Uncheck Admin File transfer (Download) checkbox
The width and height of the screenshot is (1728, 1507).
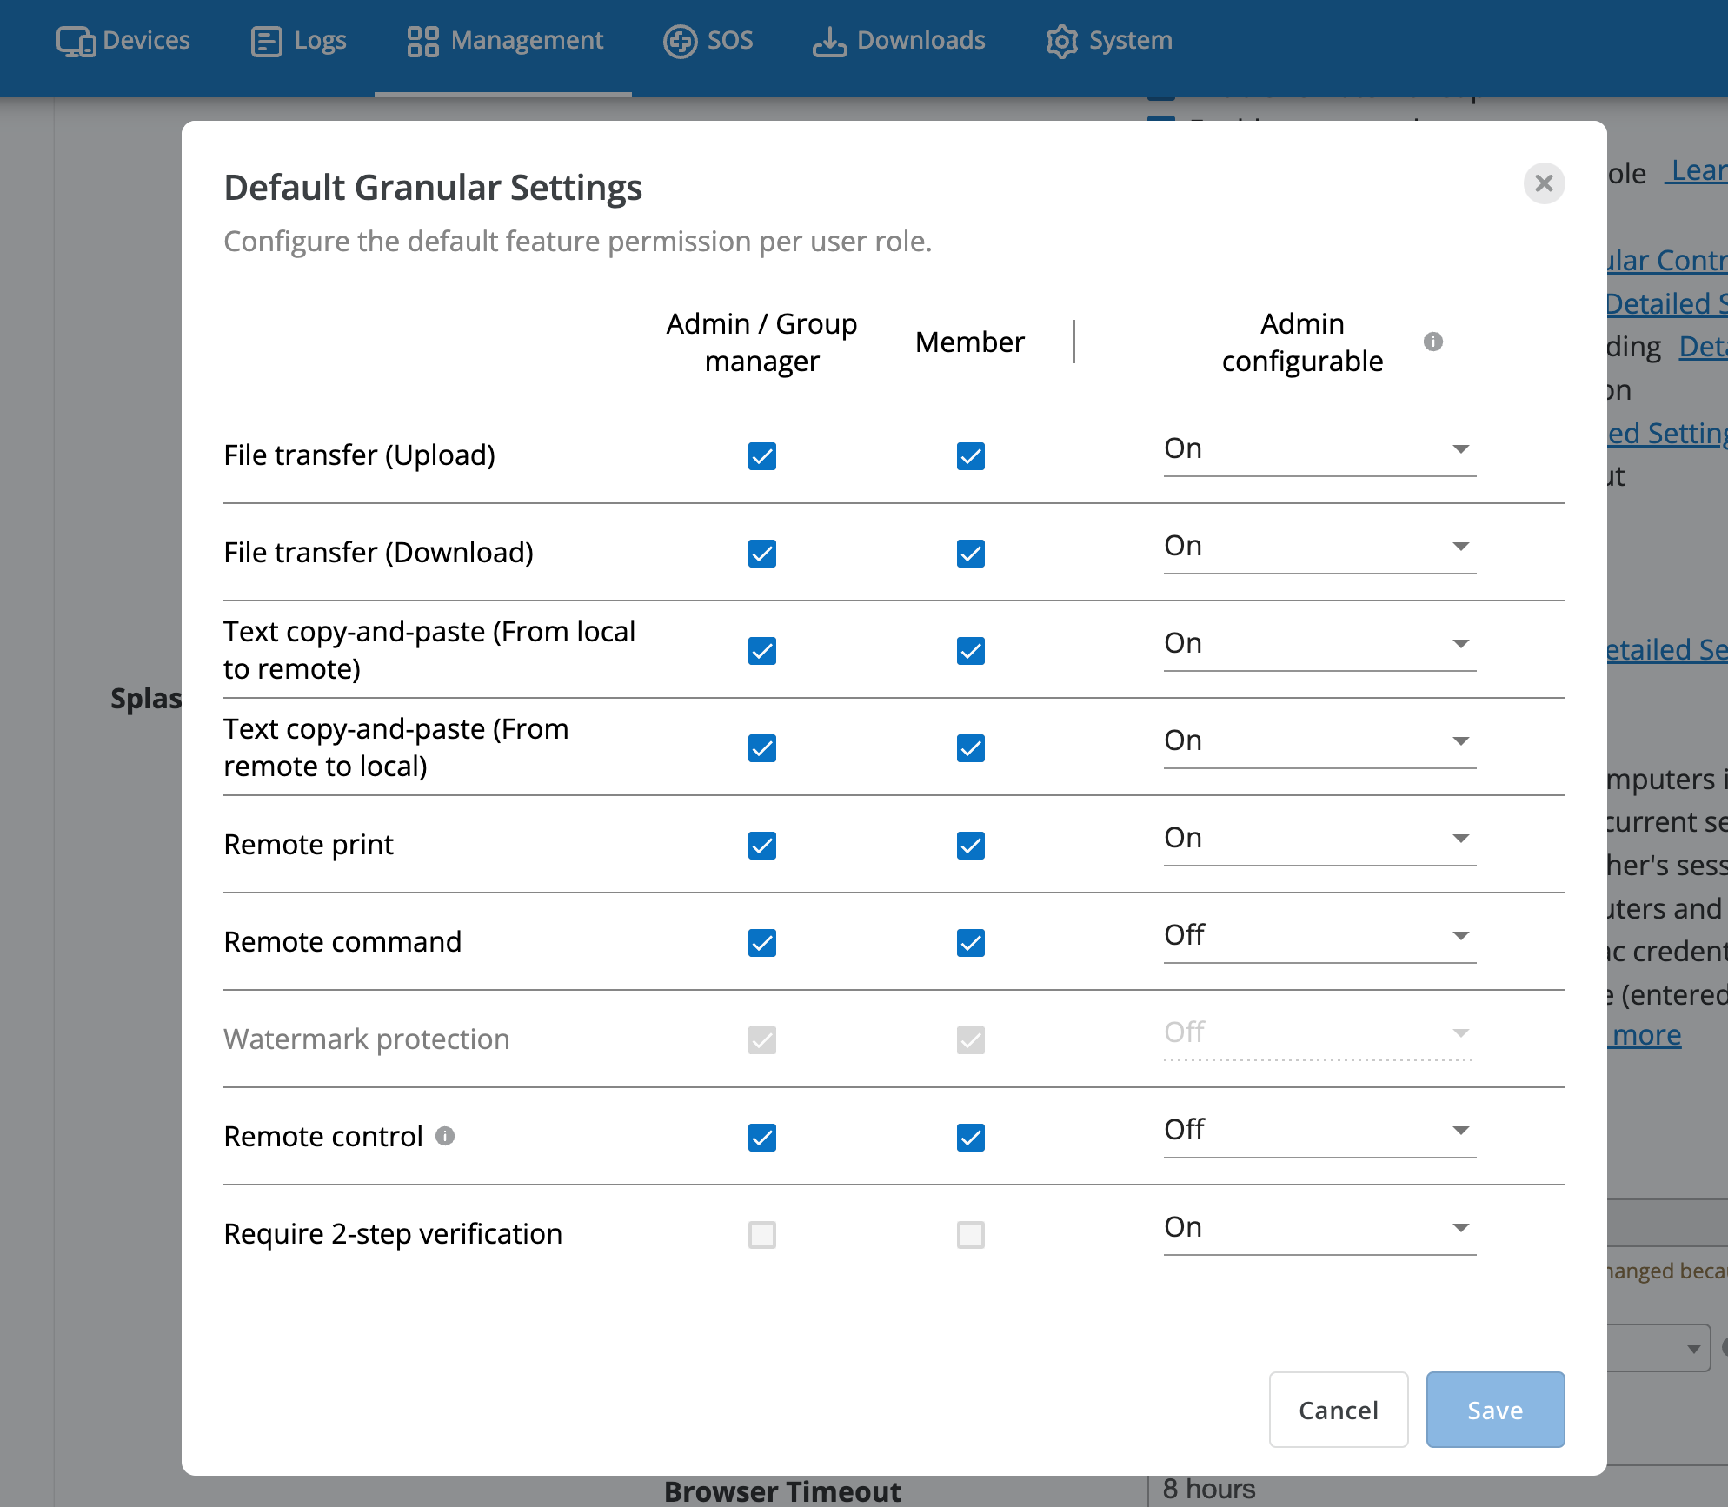point(762,554)
